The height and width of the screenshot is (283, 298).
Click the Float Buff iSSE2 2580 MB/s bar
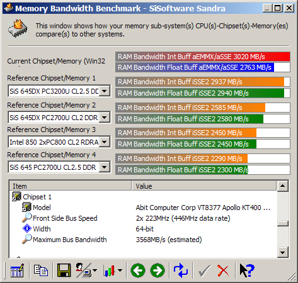203,119
